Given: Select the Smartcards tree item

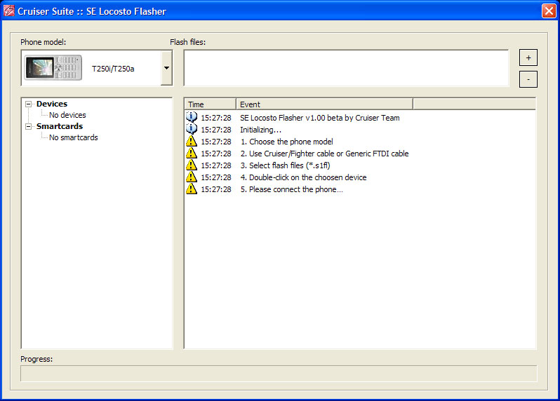Looking at the screenshot, I should pos(60,126).
